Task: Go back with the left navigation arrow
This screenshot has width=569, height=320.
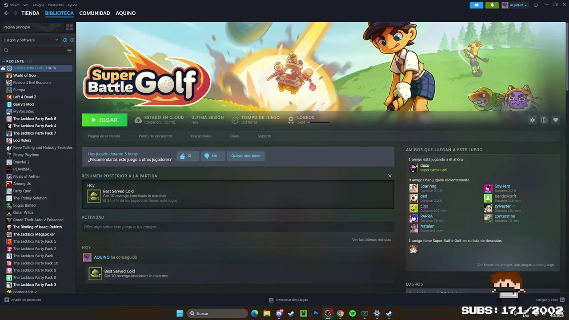Action: 6,13
